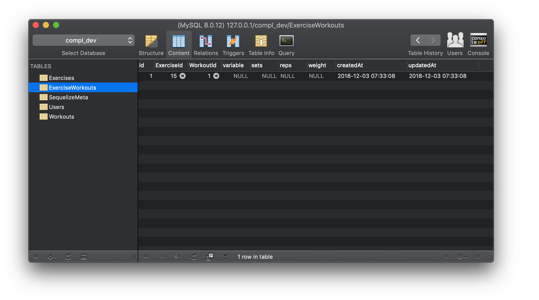Screen dimensions: 539x300
Task: Select the ExerciseWorkouts table
Action: pos(83,88)
